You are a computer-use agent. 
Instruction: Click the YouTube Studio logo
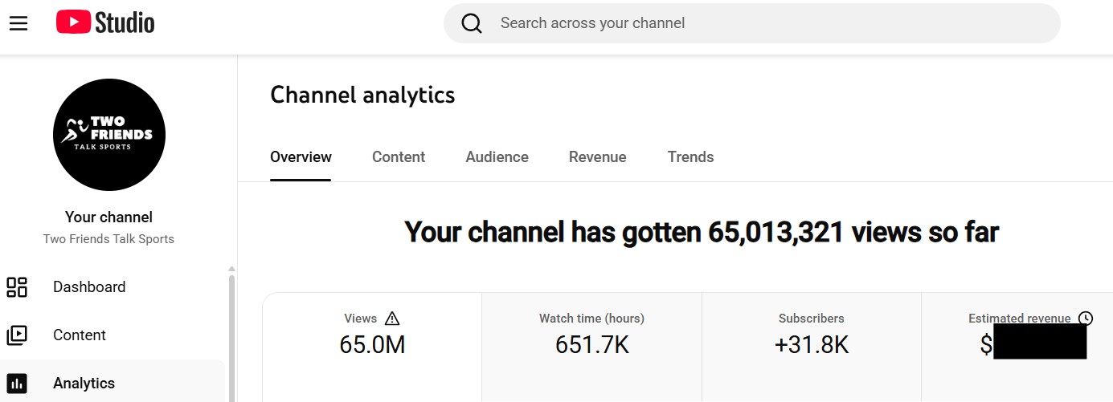(x=105, y=23)
